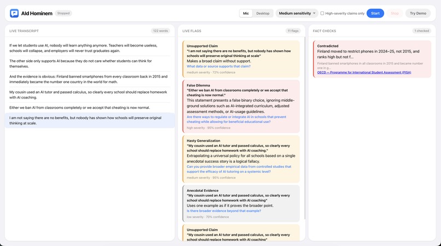441x246 pixels.
Task: Click 'medium severity · 95% confidence' label
Action: 211,178
